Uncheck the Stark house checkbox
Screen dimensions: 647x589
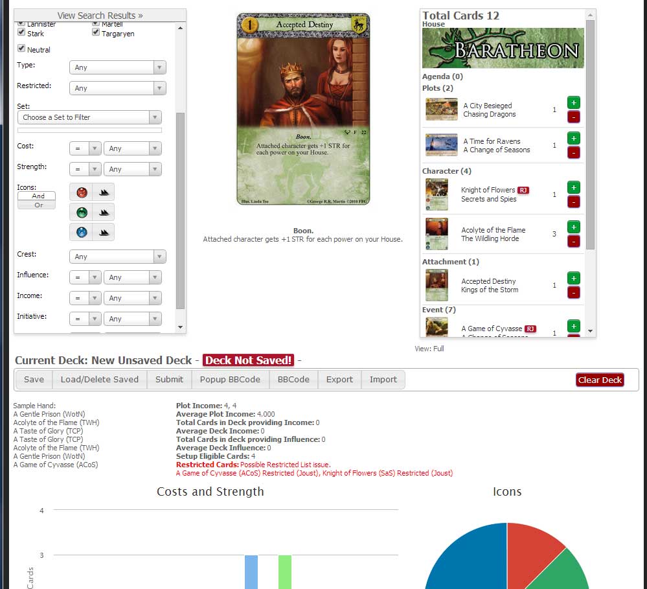pos(21,32)
